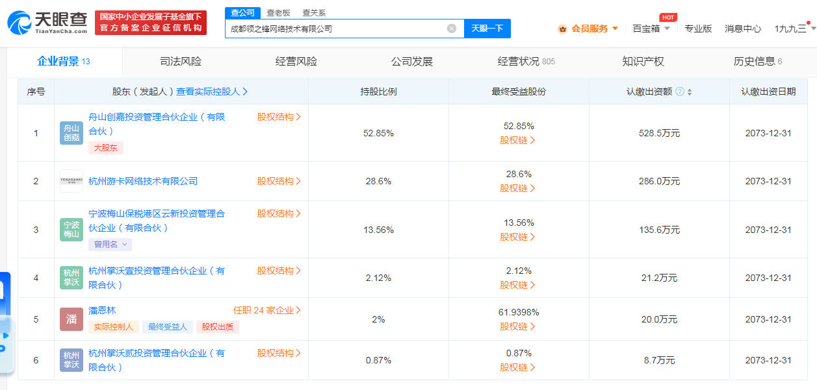The height and width of the screenshot is (390, 817).
Task: Open the 百宝箱 dropdown menu
Action: click(651, 29)
